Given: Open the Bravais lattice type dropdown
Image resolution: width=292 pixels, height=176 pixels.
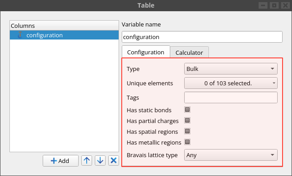Looking at the screenshot, I should tap(231, 155).
